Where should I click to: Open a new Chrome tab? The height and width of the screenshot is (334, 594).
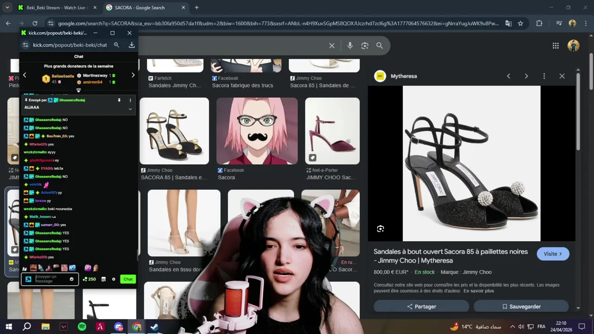point(197,7)
